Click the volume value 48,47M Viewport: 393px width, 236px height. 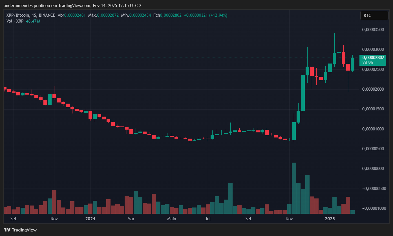(33, 21)
